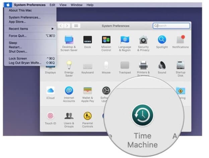Open Notifications preferences
This screenshot has width=209, height=158.
[x=181, y=42]
